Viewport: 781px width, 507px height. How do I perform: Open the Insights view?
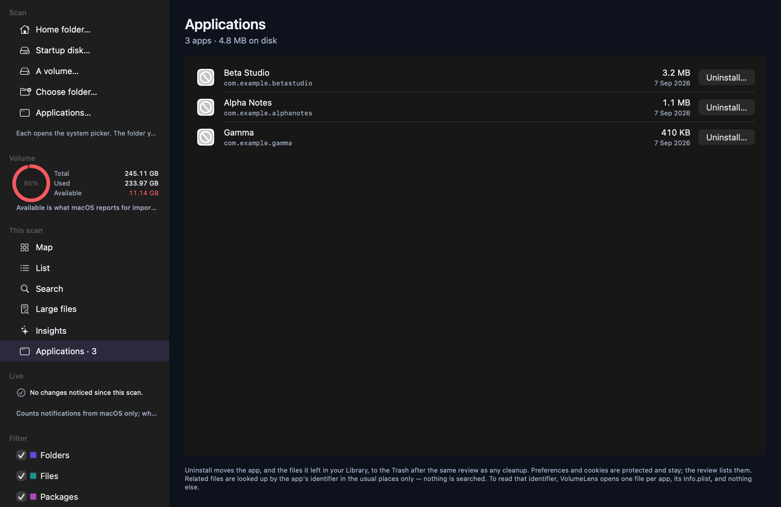coord(85,330)
